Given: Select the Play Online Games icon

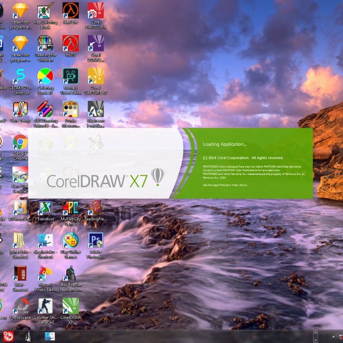Looking at the screenshot, I should pyautogui.click(x=71, y=245).
